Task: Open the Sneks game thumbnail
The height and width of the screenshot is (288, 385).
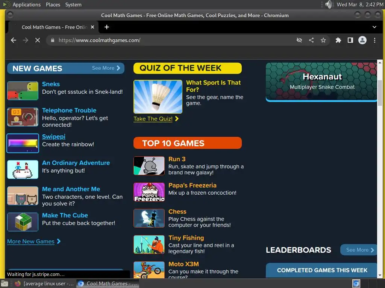Action: (23, 91)
